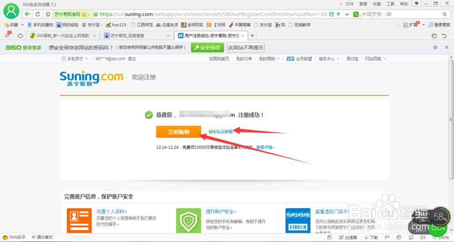The image size is (454, 242).
Task: Click the browser back arrow button
Action: point(27,14)
